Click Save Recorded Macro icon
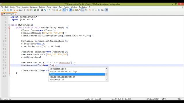 102,10
